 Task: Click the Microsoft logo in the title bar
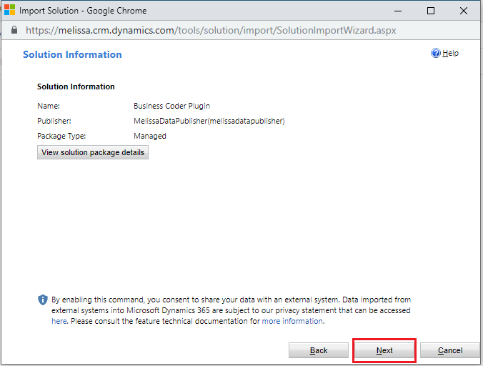click(x=10, y=11)
